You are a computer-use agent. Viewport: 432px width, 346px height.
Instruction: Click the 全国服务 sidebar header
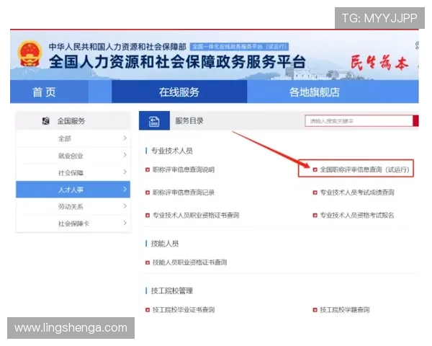73,121
